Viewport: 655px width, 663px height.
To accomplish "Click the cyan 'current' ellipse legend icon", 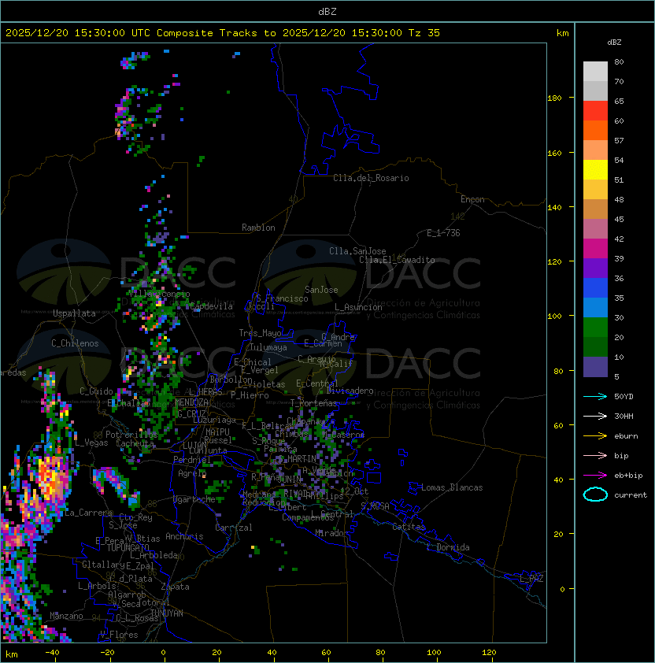I will point(595,494).
